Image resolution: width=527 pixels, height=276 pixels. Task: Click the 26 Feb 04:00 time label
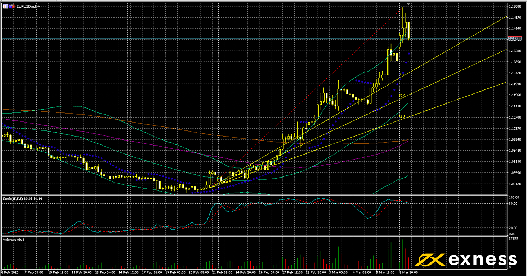pos(269,272)
